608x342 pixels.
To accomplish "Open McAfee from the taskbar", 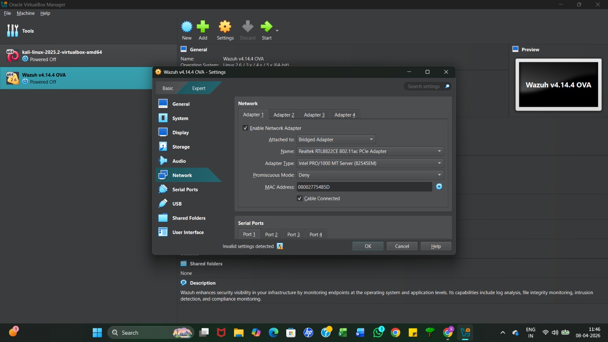I will point(221,332).
